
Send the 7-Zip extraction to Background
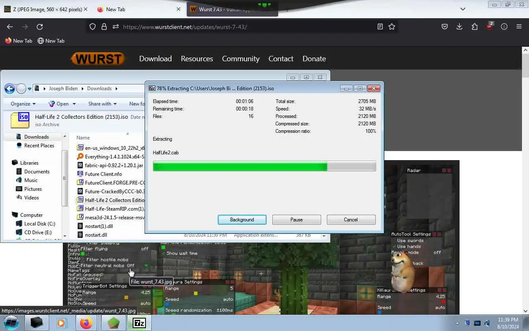pos(242,220)
